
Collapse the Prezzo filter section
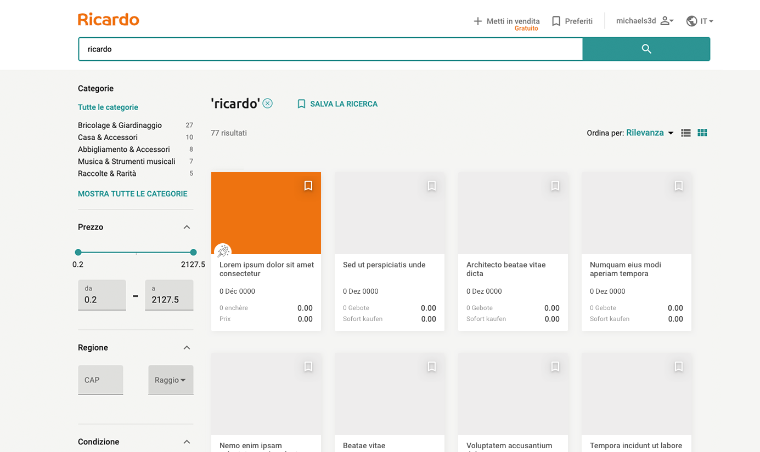187,227
